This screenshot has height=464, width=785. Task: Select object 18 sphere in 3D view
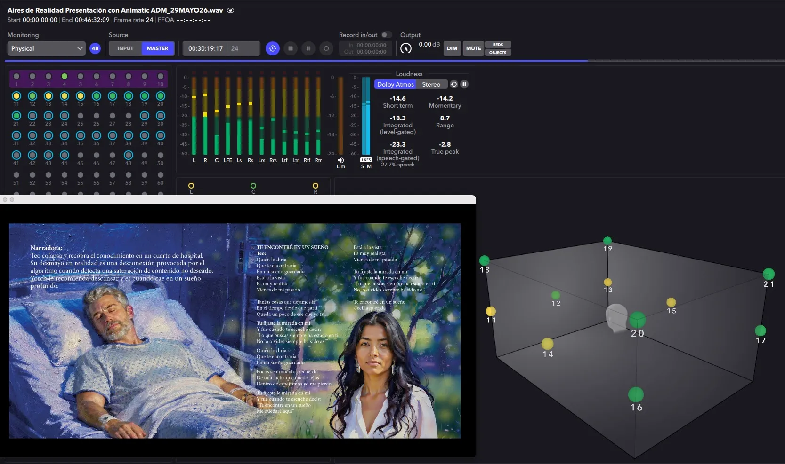click(485, 260)
